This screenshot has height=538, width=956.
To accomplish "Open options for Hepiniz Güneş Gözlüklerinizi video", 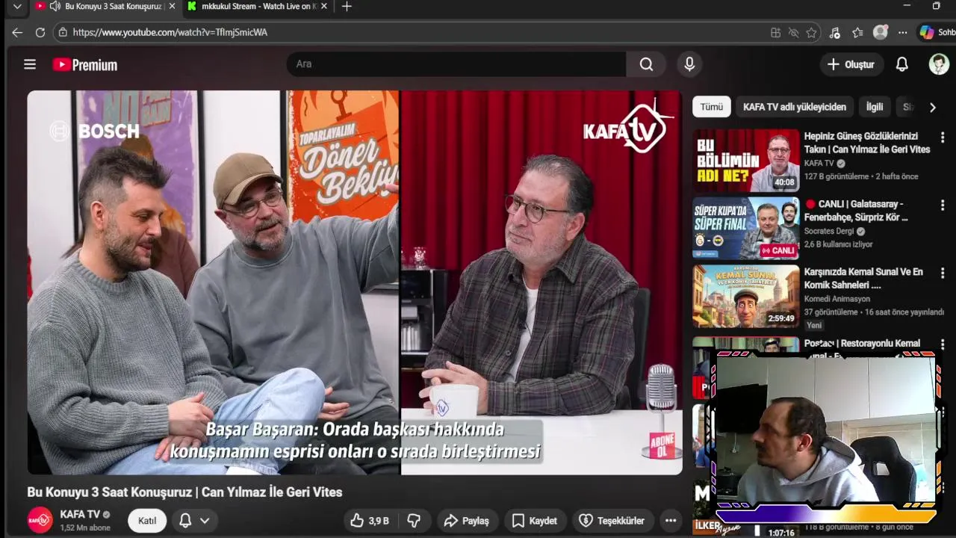I will (943, 137).
